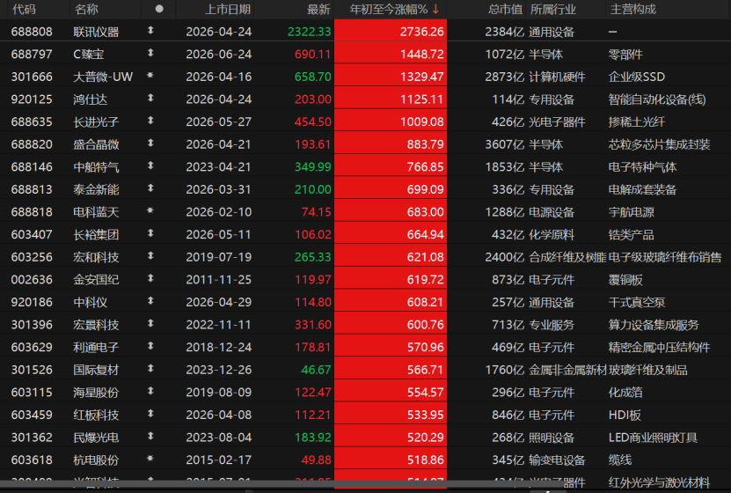This screenshot has width=731, height=493.
Task: Click the up-down arrow icon beside 国际复材
Action: click(x=150, y=369)
